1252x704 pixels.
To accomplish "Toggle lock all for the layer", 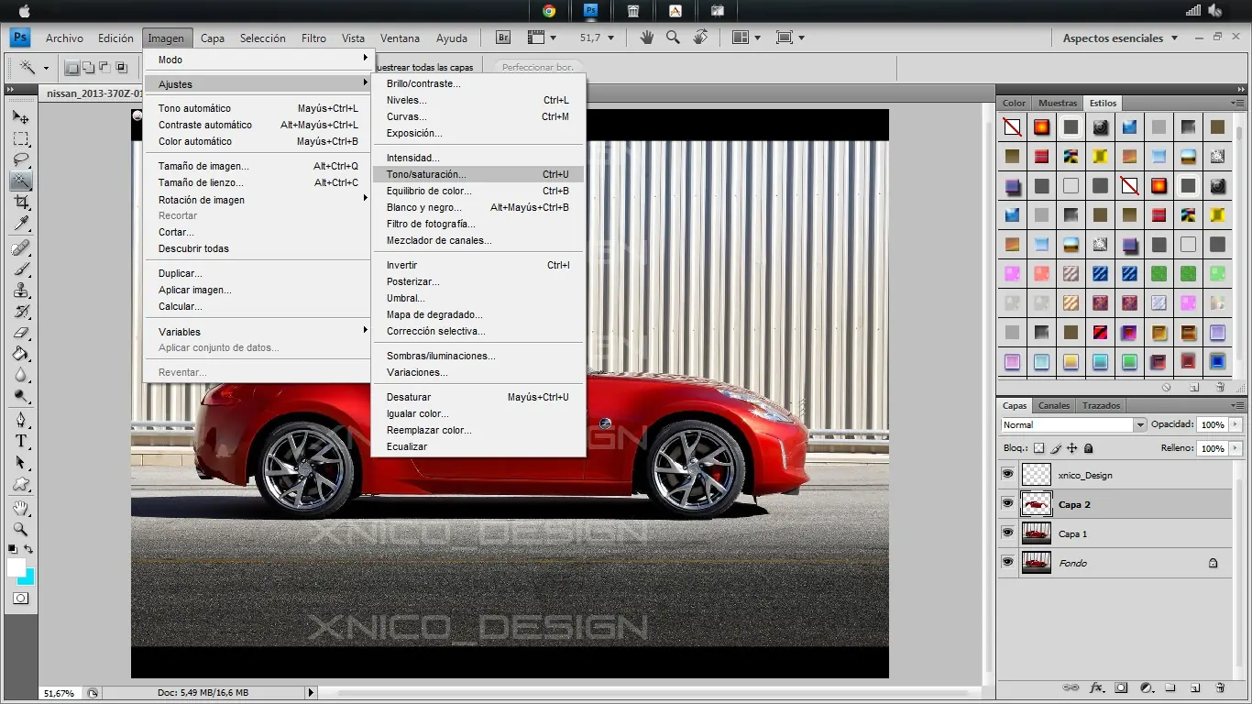I will tap(1089, 448).
